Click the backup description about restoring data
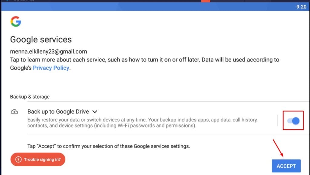310x175 pixels. pyautogui.click(x=142, y=122)
